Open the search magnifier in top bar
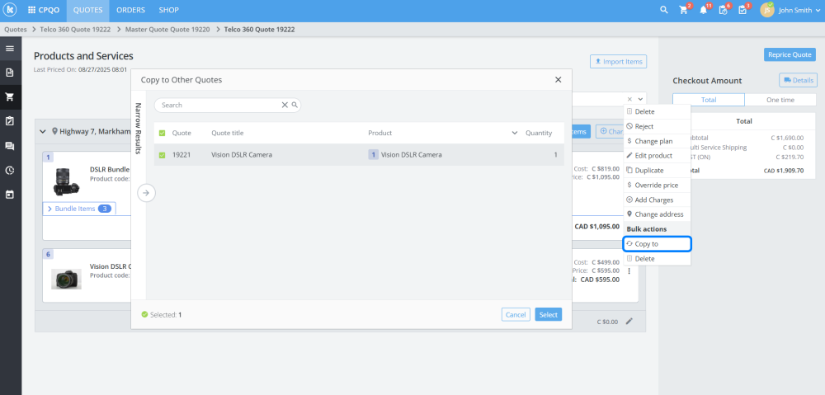This screenshot has width=825, height=395. point(664,10)
